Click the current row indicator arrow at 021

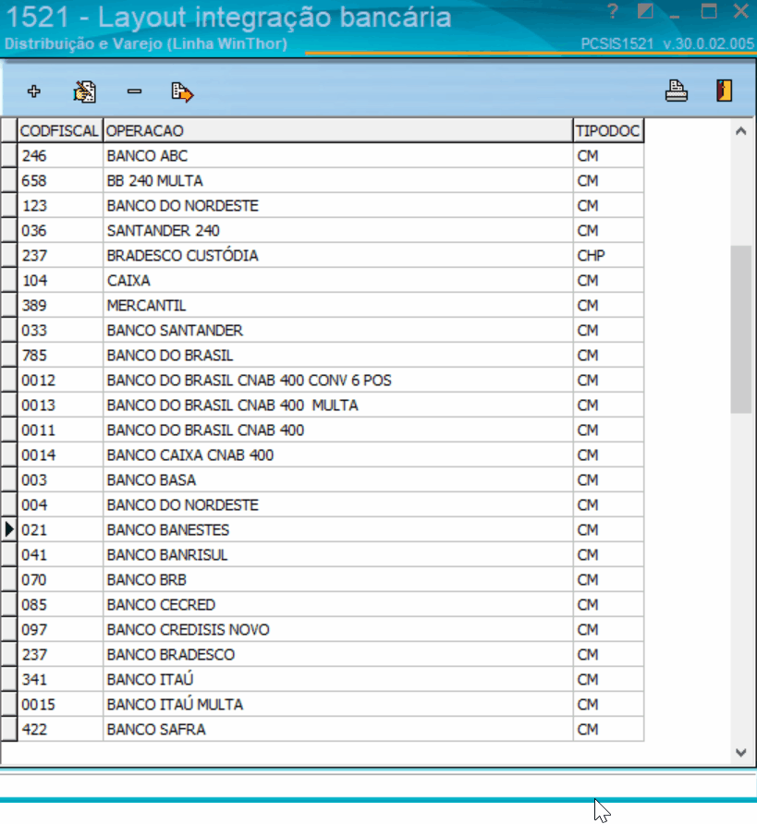tap(9, 529)
